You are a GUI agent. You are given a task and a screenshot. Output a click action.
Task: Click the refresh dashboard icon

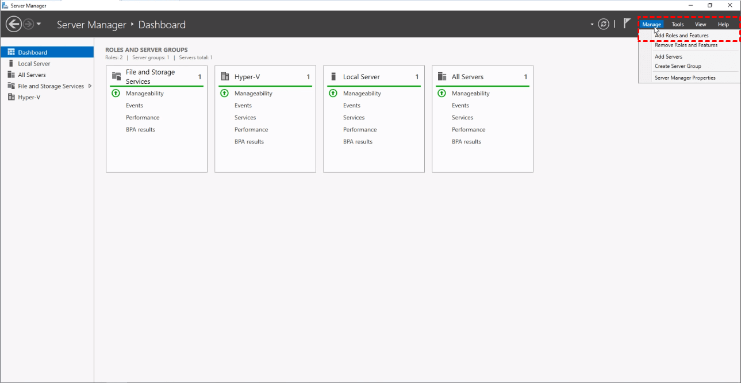[603, 24]
